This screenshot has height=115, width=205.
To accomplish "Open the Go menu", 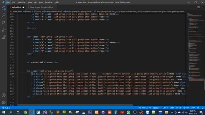I will coord(36,2).
